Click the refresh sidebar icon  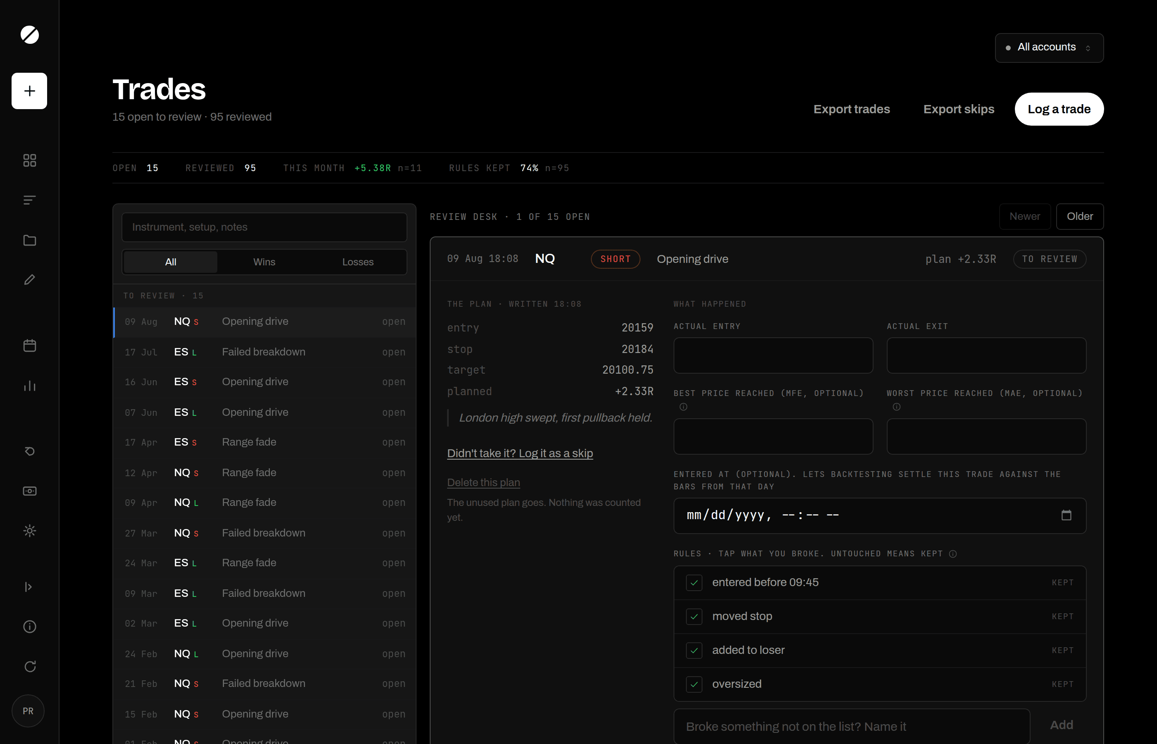pos(29,667)
